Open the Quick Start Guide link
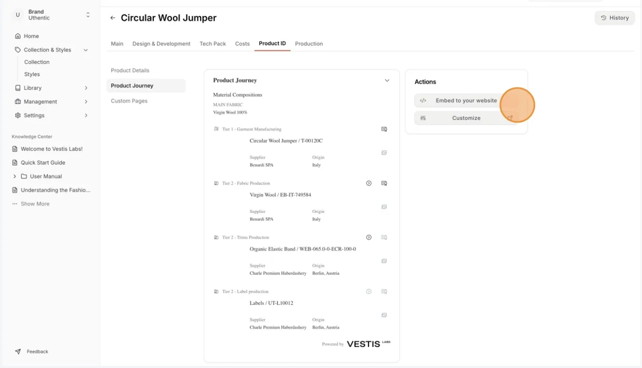642x368 pixels. coord(43,162)
